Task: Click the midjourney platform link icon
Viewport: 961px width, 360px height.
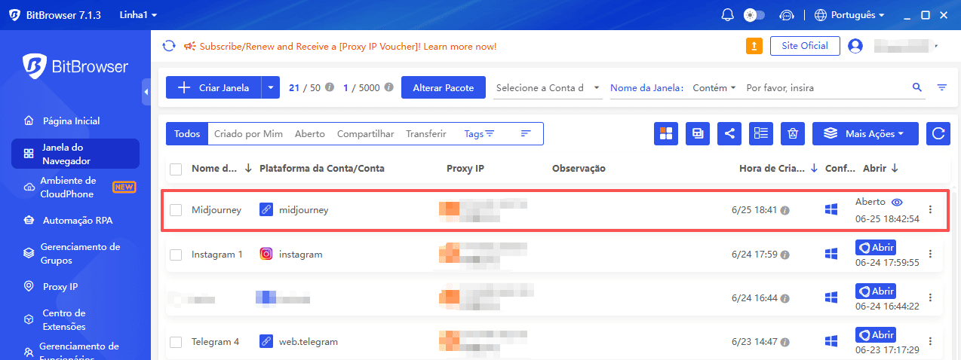Action: pyautogui.click(x=266, y=210)
